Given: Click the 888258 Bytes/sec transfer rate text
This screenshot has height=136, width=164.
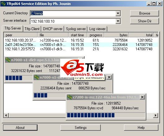Looking at the screenshot, I should (92, 88).
